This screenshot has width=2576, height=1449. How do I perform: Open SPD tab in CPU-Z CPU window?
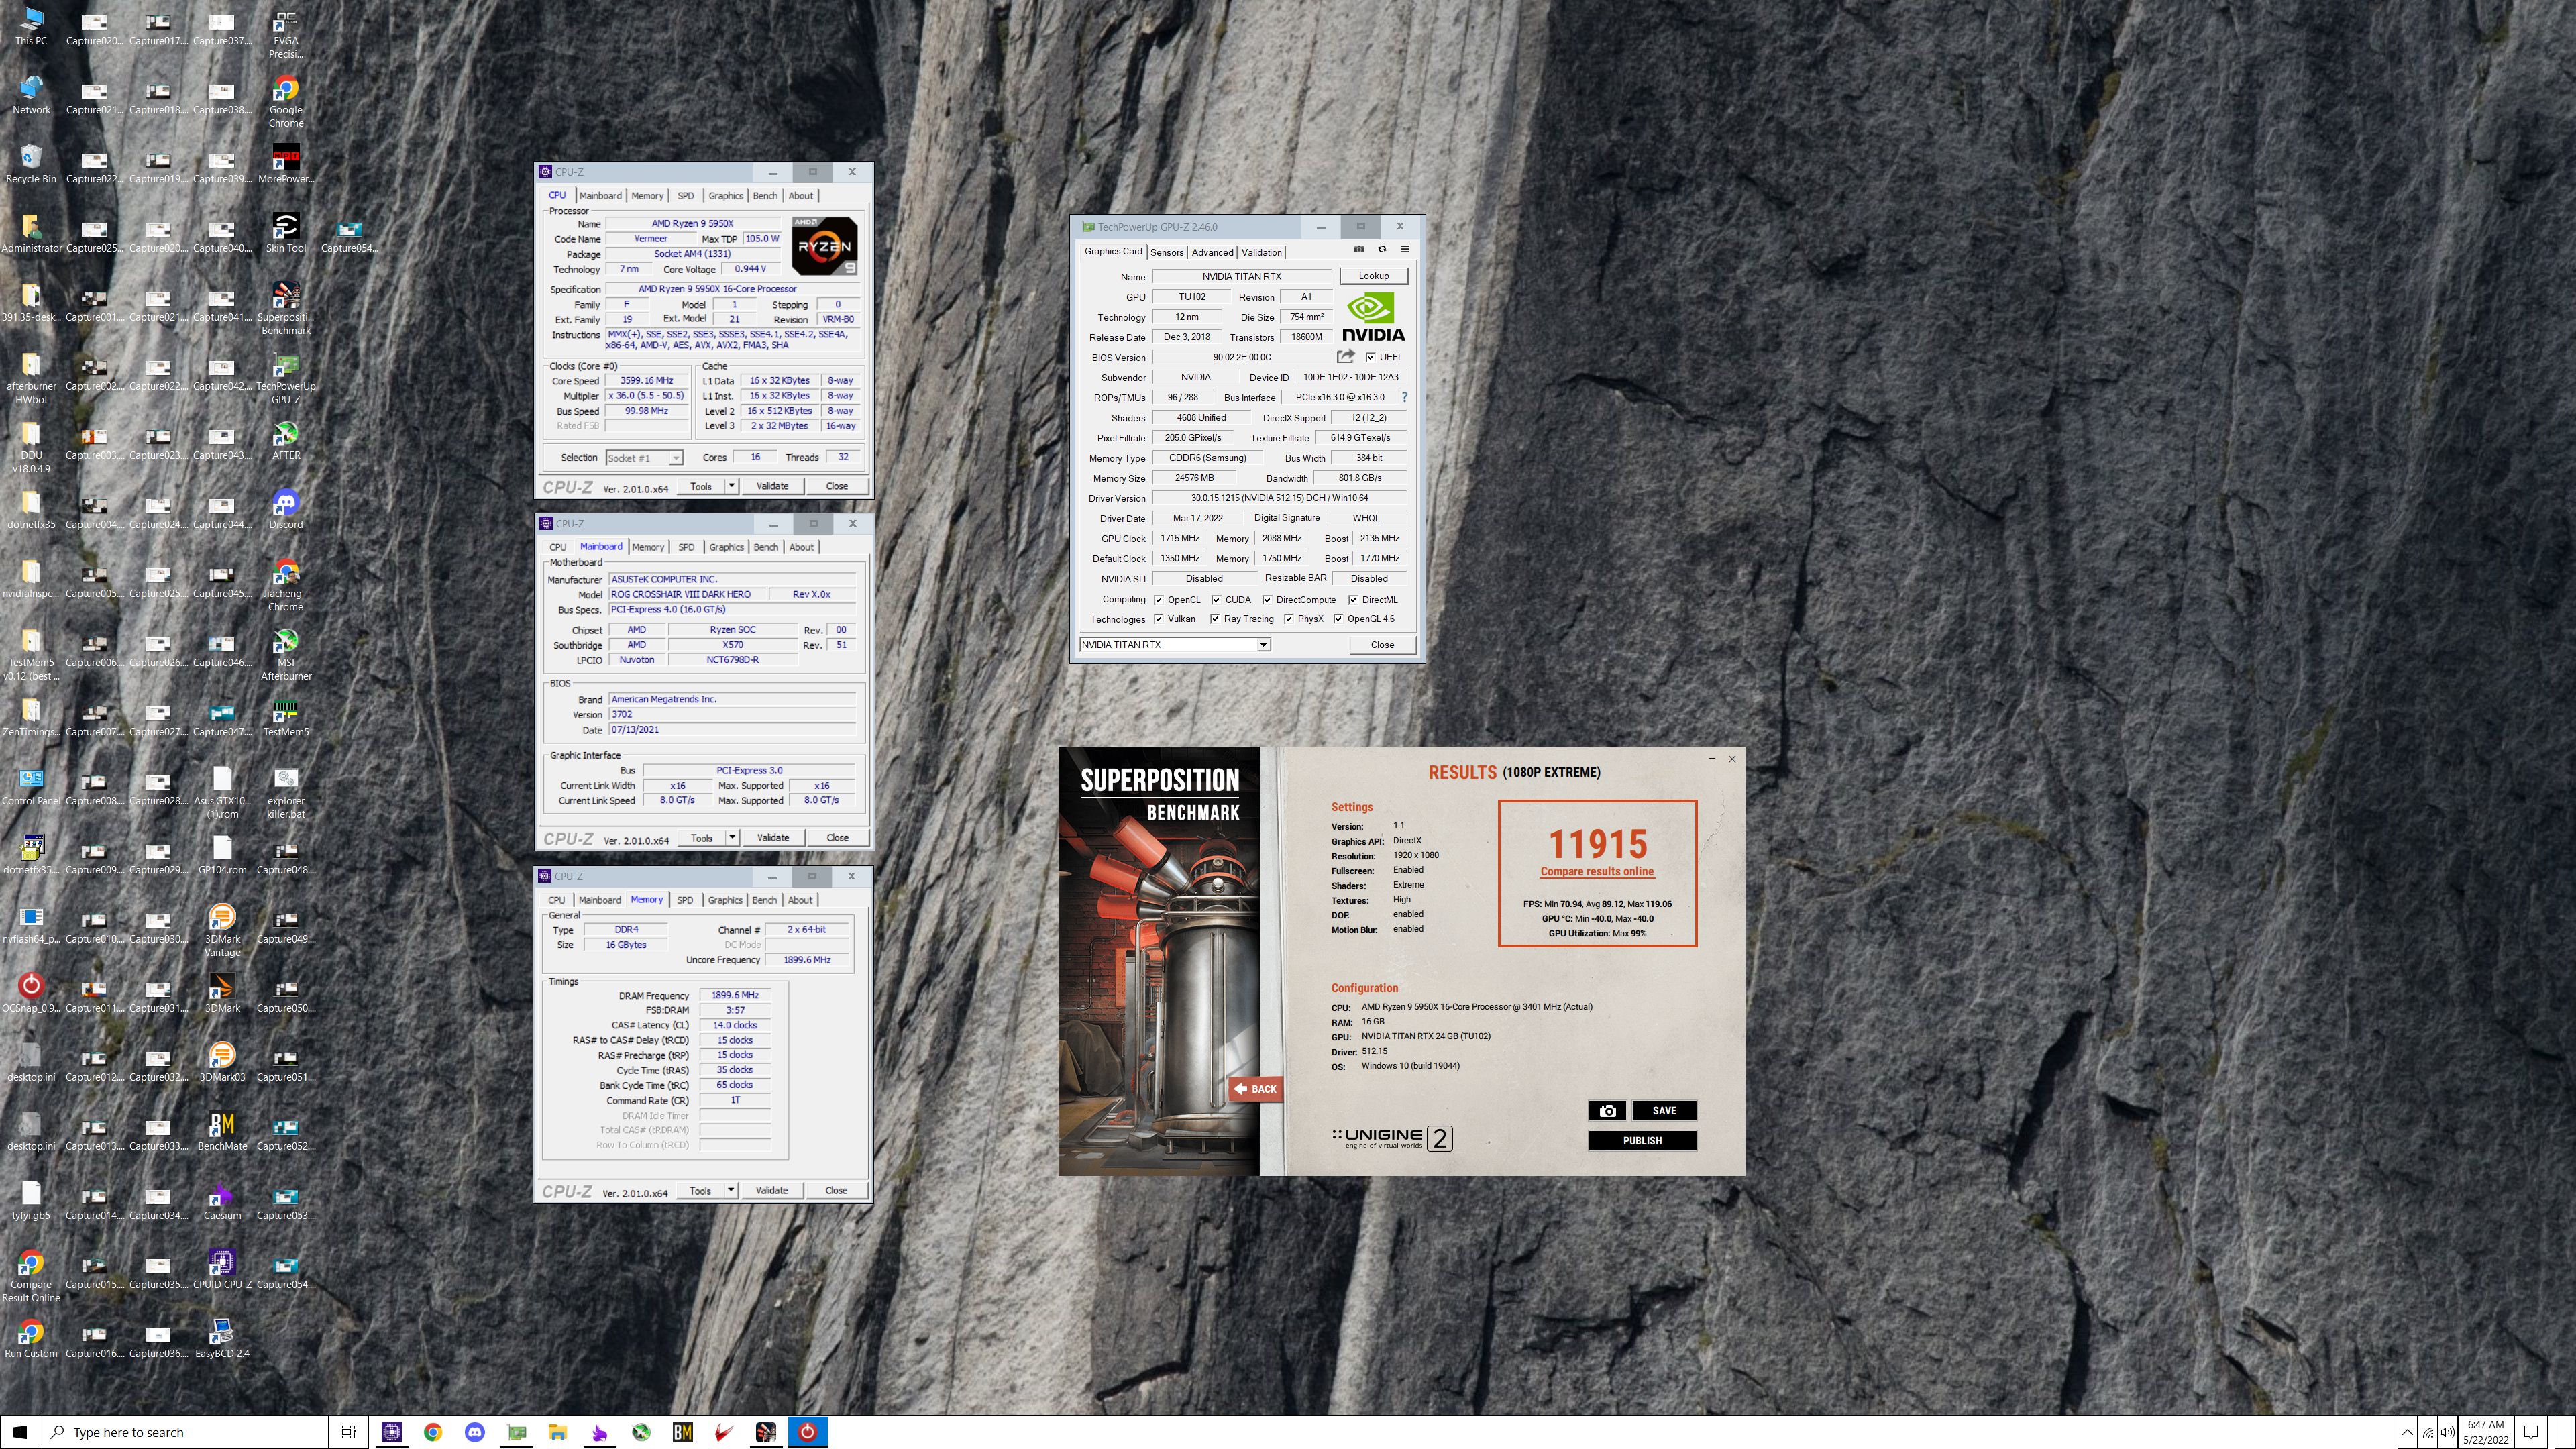point(685,196)
